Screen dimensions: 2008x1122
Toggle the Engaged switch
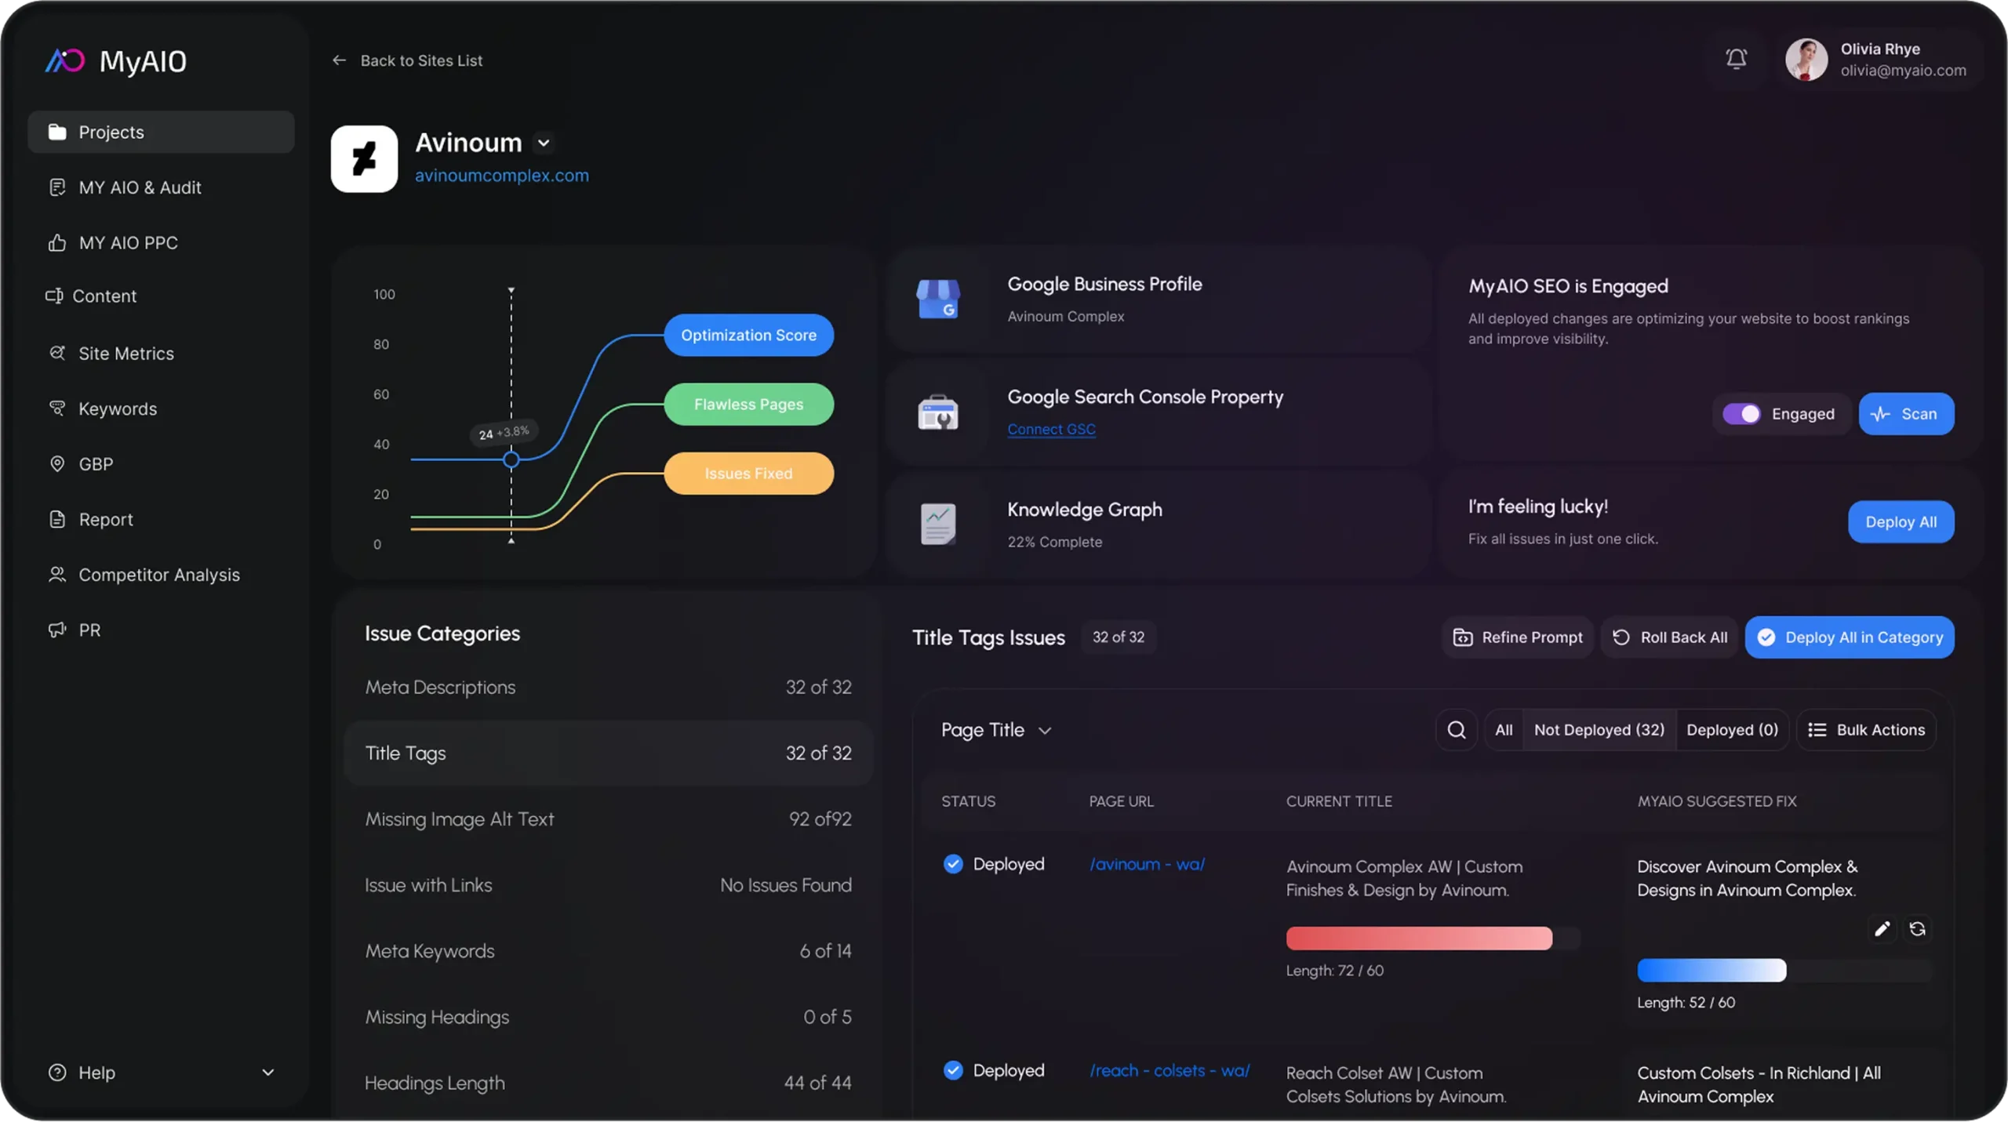click(1741, 414)
